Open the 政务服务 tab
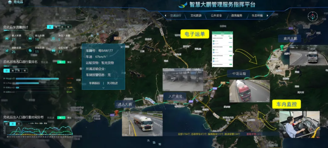Screen dimensions: 328x148 [236, 16]
